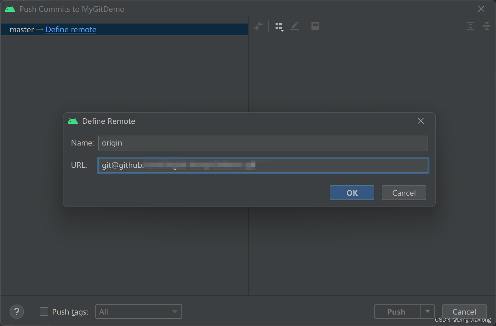Click the Push button
The image size is (496, 326).
click(x=398, y=311)
